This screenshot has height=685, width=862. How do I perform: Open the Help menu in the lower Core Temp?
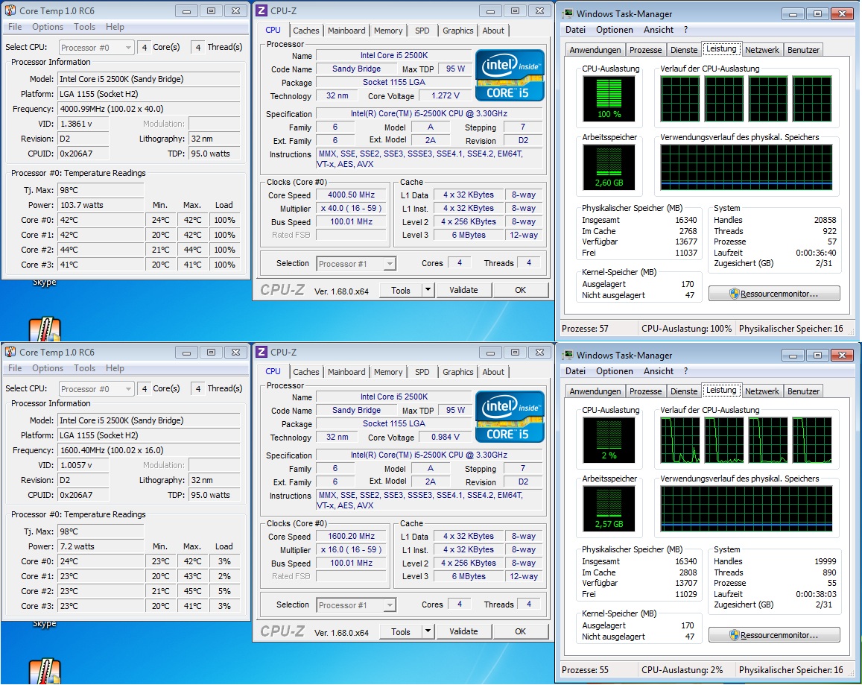tap(115, 367)
